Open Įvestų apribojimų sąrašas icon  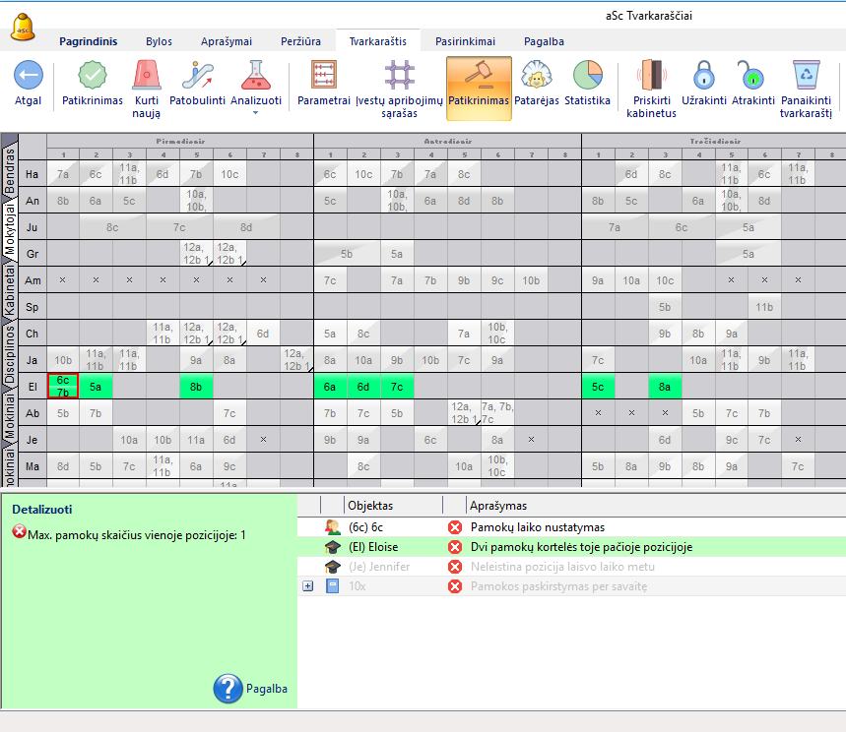398,76
